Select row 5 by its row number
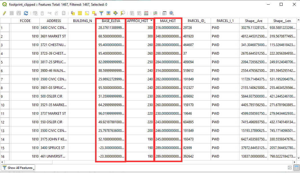Image resolution: width=300 pixels, height=173 pixels. [x=2, y=62]
